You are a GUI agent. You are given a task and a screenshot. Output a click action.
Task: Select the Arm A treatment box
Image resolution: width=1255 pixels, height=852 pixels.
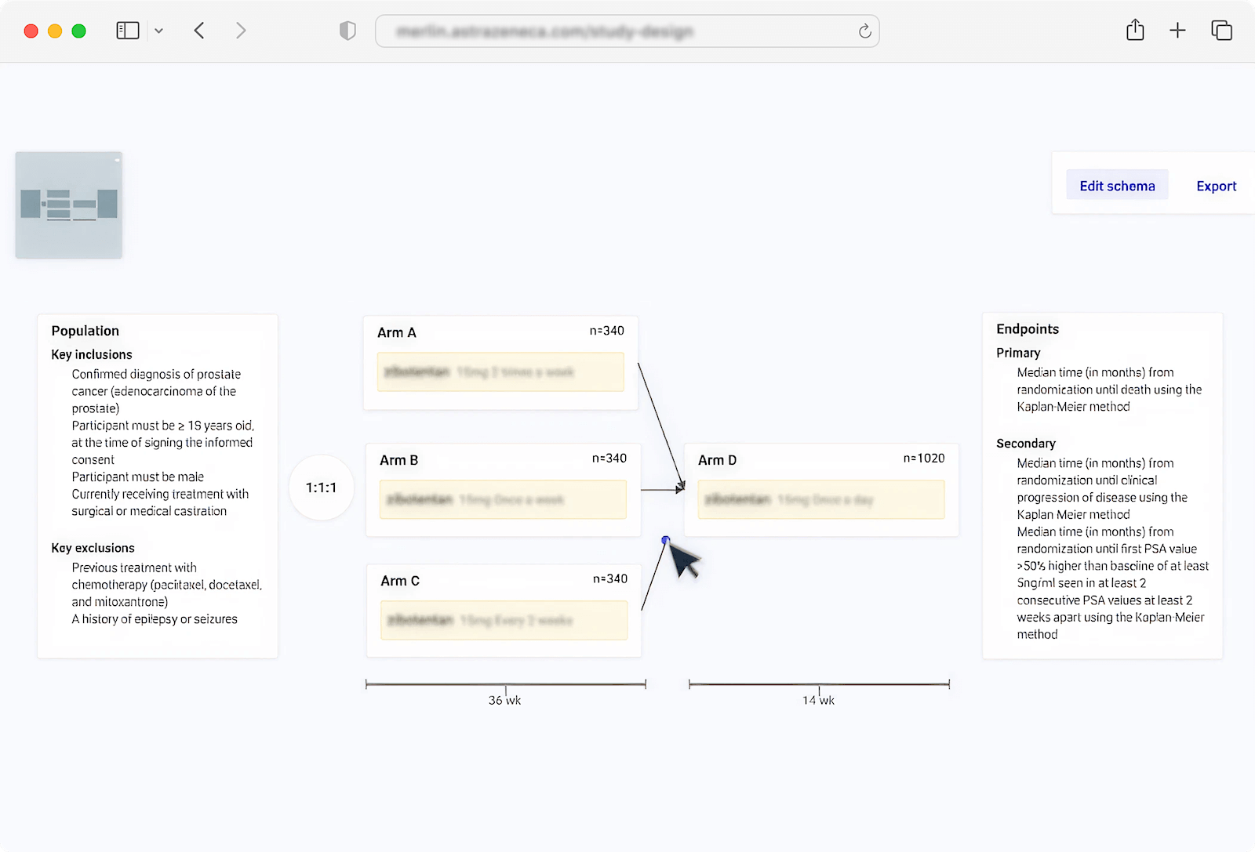tap(500, 372)
